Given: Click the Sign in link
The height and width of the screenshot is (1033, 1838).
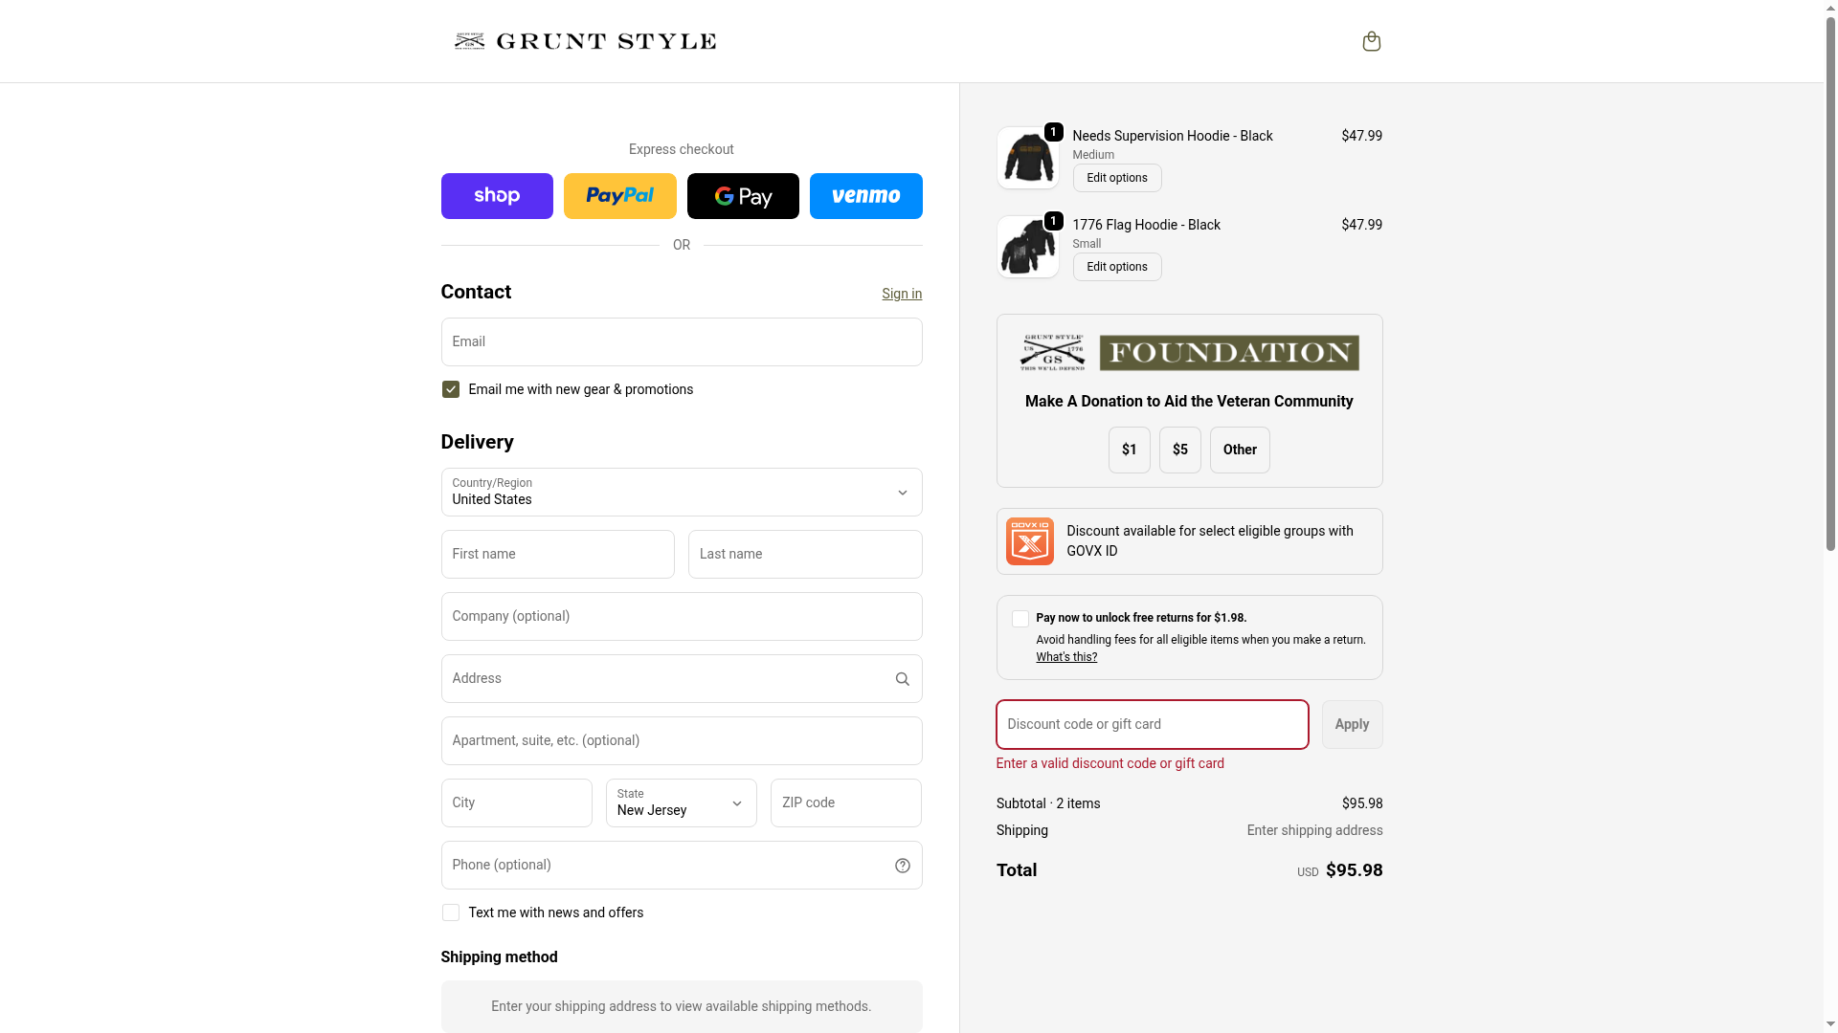Looking at the screenshot, I should tap(902, 294).
